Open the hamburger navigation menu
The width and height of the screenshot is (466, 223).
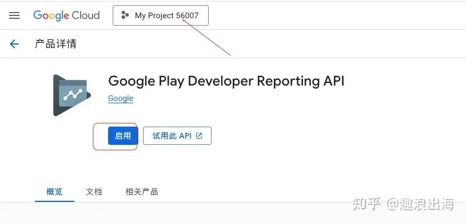coord(14,15)
